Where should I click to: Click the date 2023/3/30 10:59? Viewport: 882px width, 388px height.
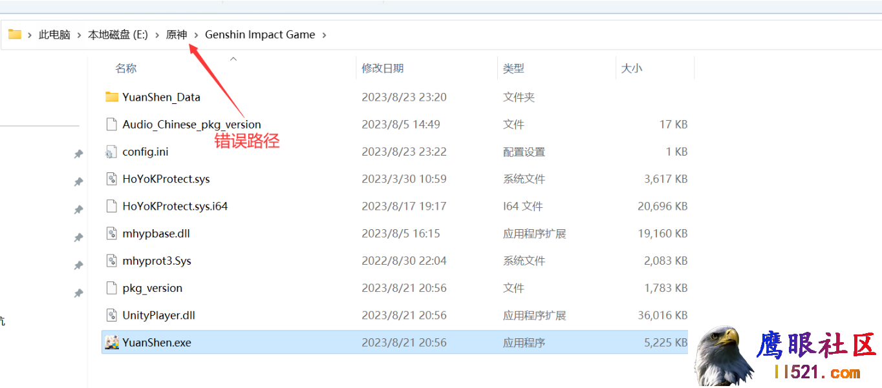[404, 179]
